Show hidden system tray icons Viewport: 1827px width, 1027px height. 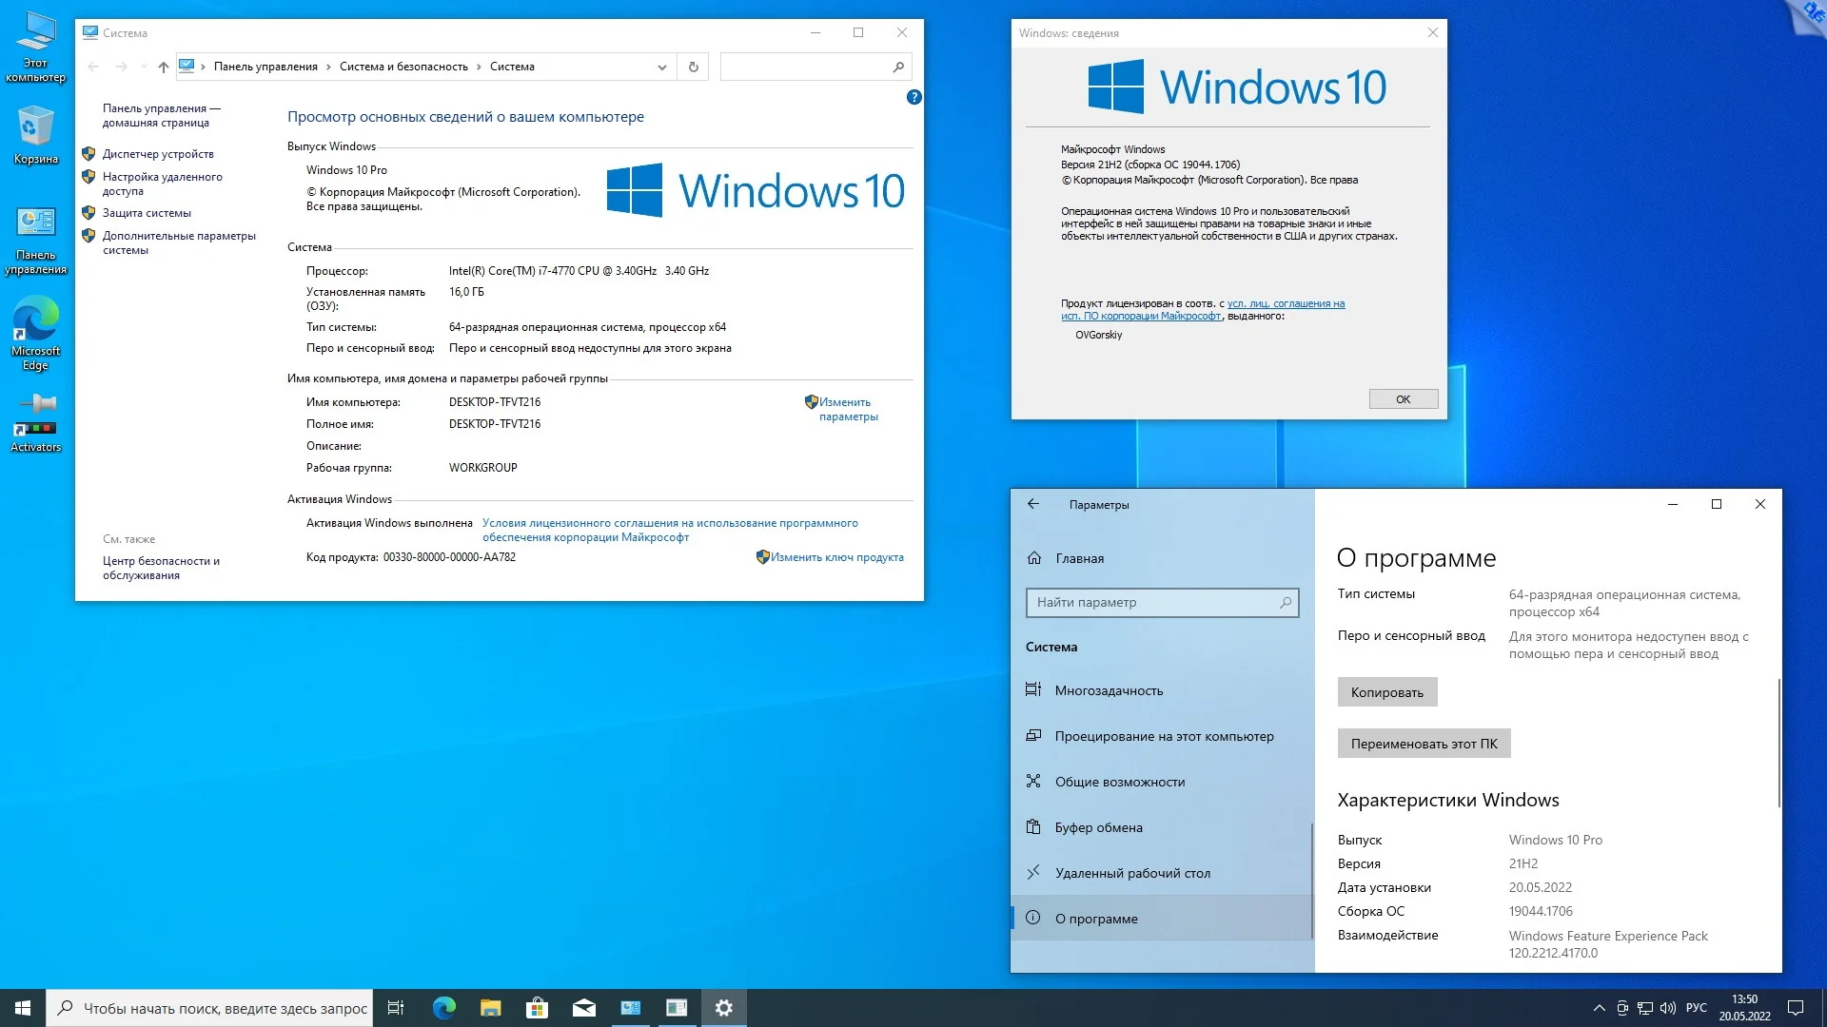click(x=1599, y=1008)
